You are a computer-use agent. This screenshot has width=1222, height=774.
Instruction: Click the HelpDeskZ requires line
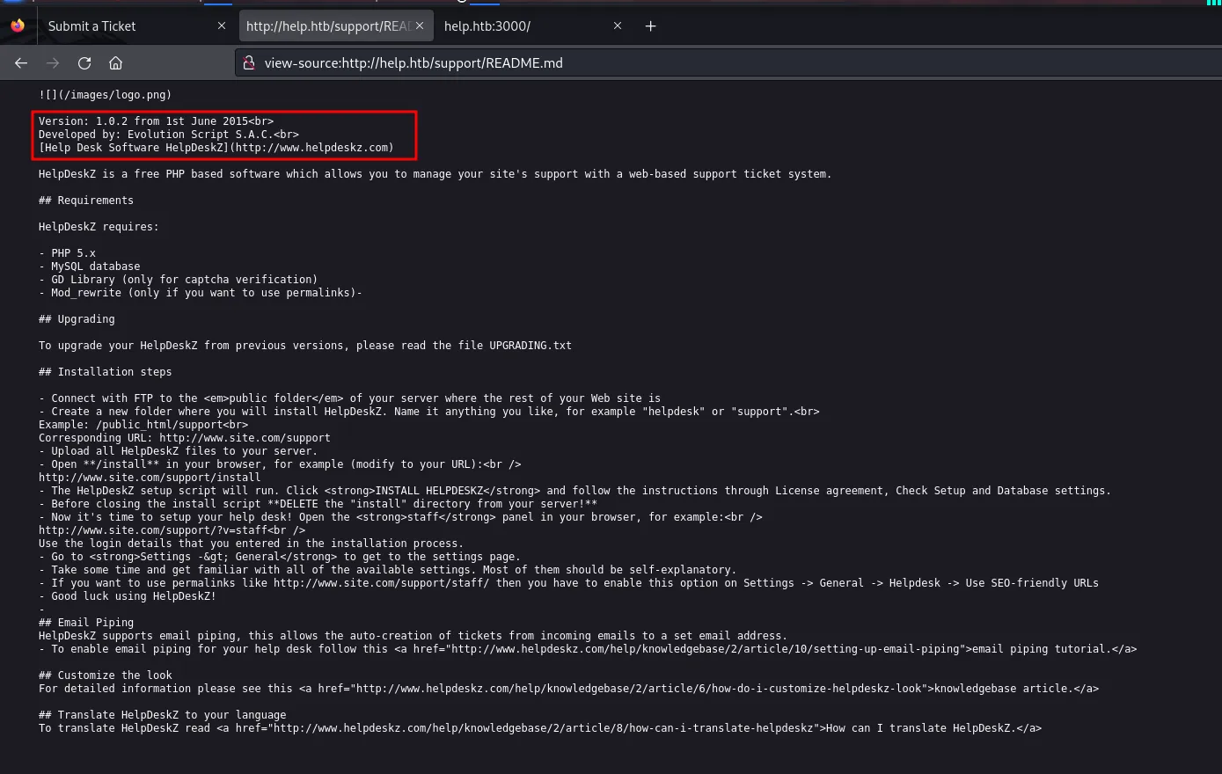(99, 227)
